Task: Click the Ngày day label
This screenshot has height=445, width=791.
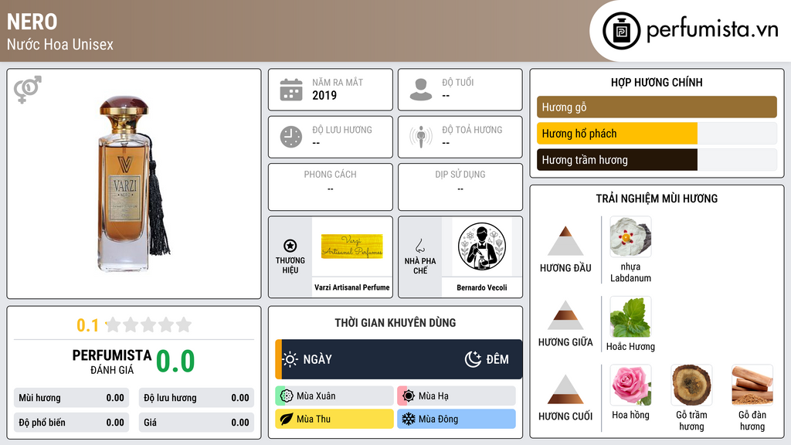Action: [317, 359]
